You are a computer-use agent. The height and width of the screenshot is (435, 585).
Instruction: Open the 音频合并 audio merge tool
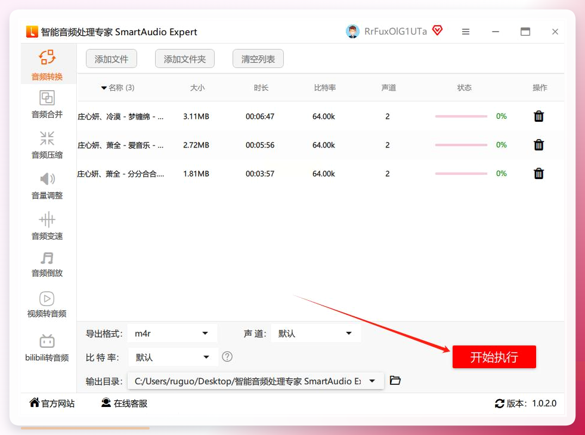coord(47,104)
